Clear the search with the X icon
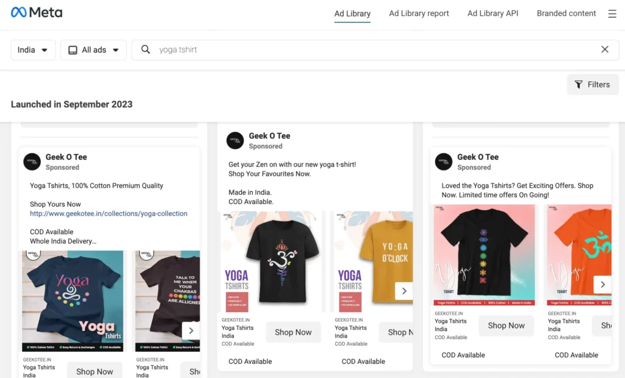Screen dimensions: 625x378 point(605,49)
